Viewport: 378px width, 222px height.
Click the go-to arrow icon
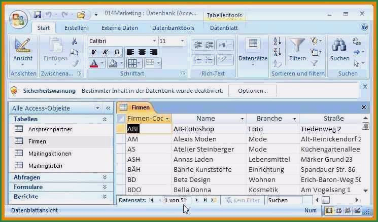coord(357,52)
